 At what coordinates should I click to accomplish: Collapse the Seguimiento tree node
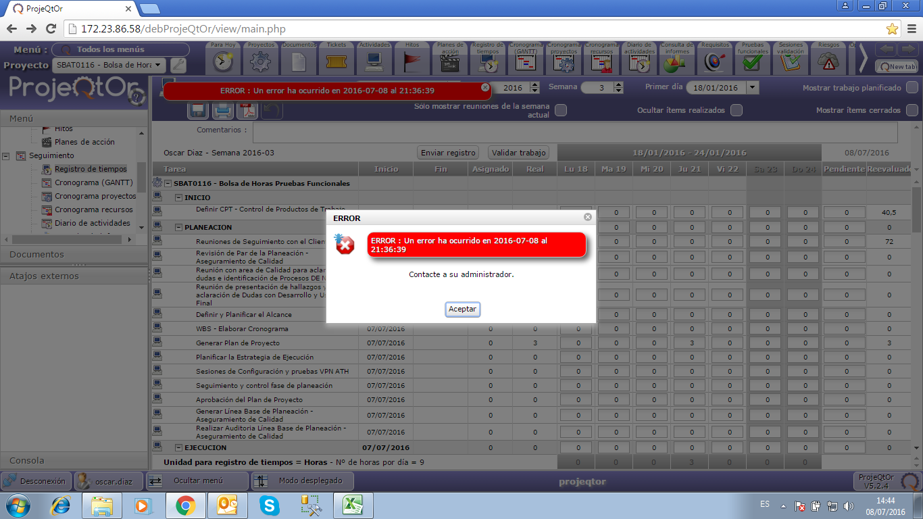[6, 155]
